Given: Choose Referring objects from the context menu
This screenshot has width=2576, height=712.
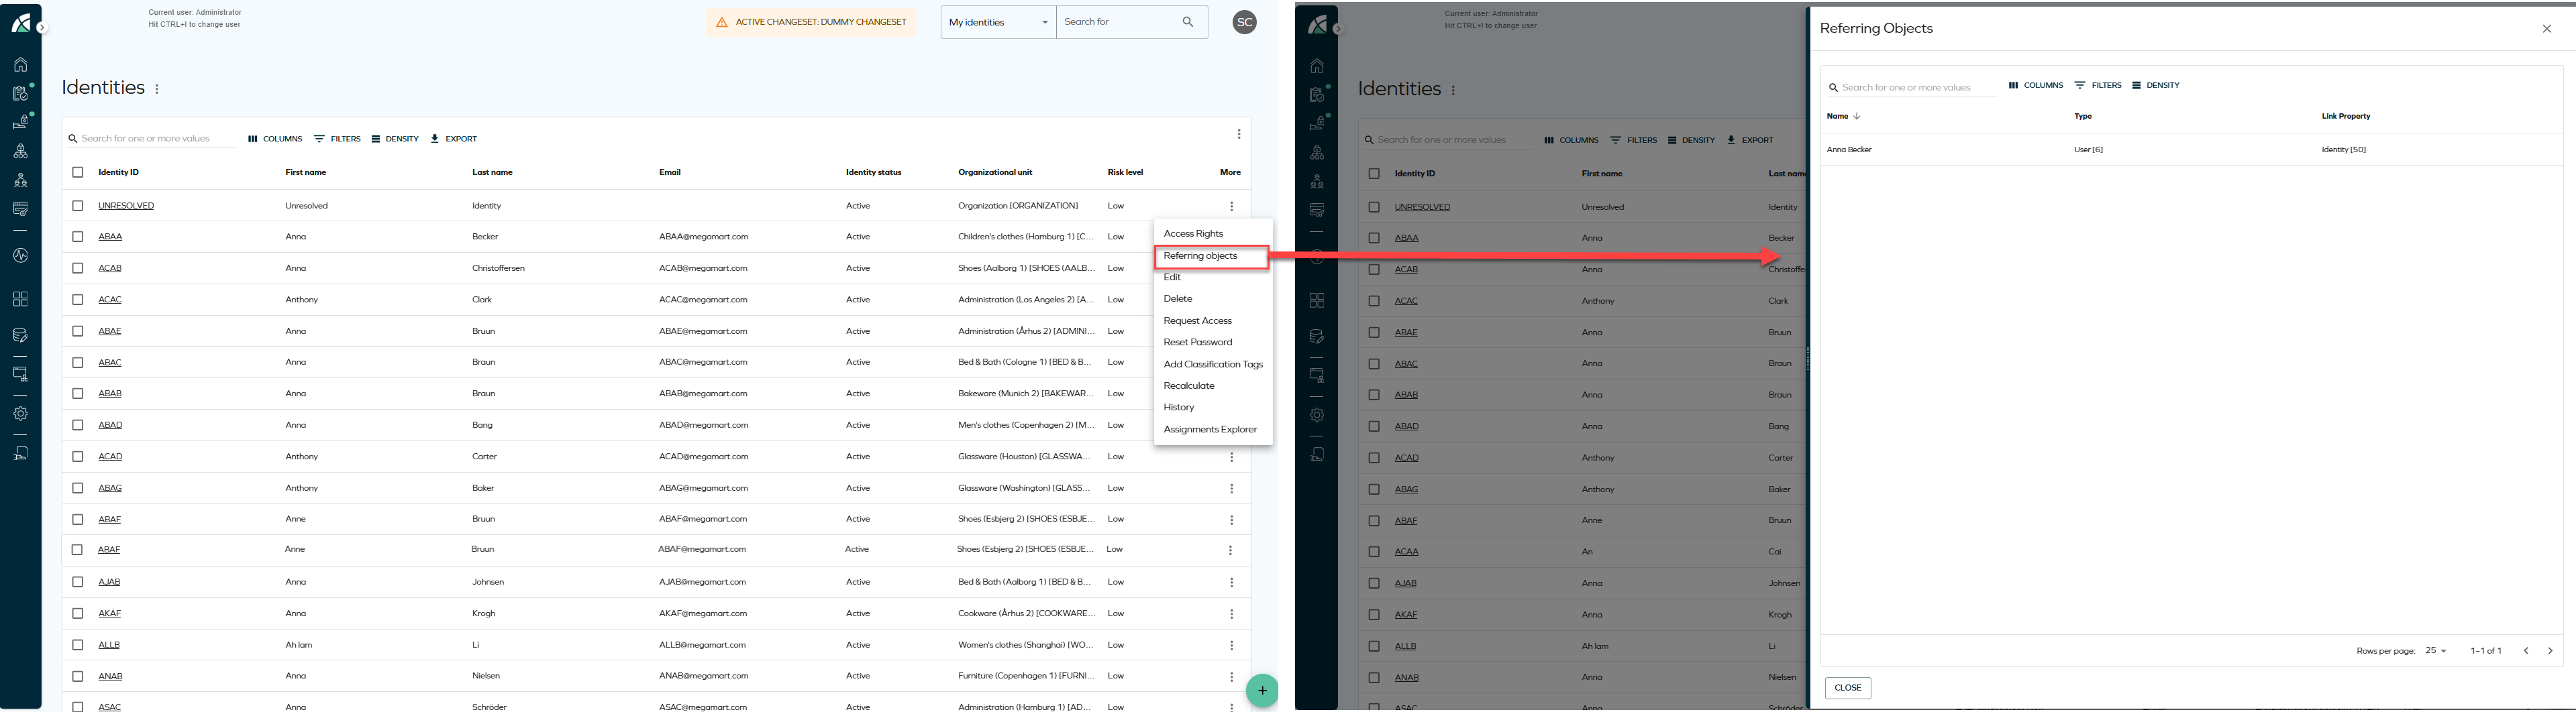Looking at the screenshot, I should (x=1200, y=257).
